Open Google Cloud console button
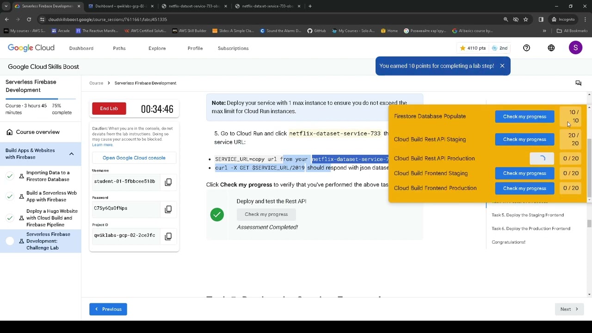592x333 pixels. tap(134, 158)
